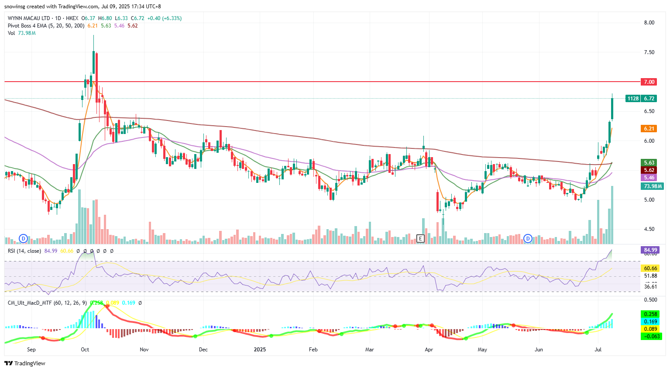Image resolution: width=670 pixels, height=371 pixels.
Task: Click the green -0.063 MACD axis label
Action: (x=650, y=337)
